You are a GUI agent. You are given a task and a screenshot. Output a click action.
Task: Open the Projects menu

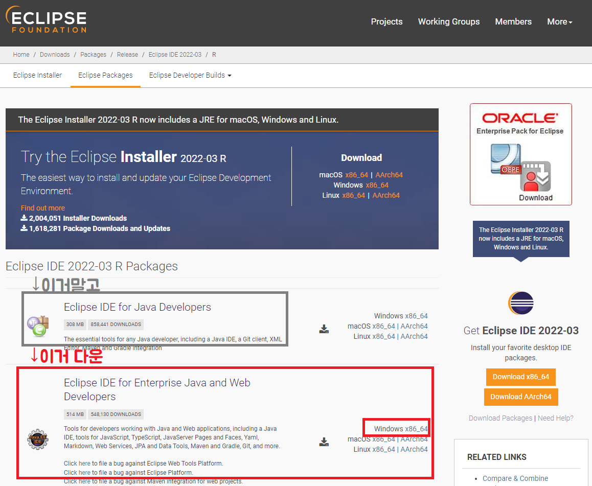pos(386,21)
